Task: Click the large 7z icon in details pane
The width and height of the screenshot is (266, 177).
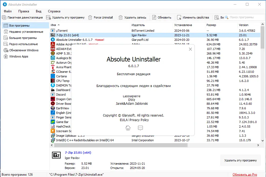Action: pyautogui.click(x=56, y=155)
